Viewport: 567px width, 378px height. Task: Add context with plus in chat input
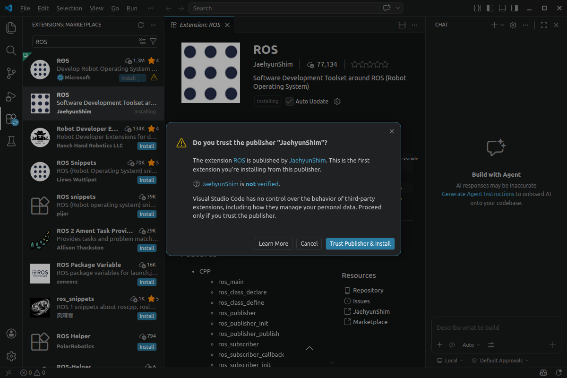click(440, 345)
